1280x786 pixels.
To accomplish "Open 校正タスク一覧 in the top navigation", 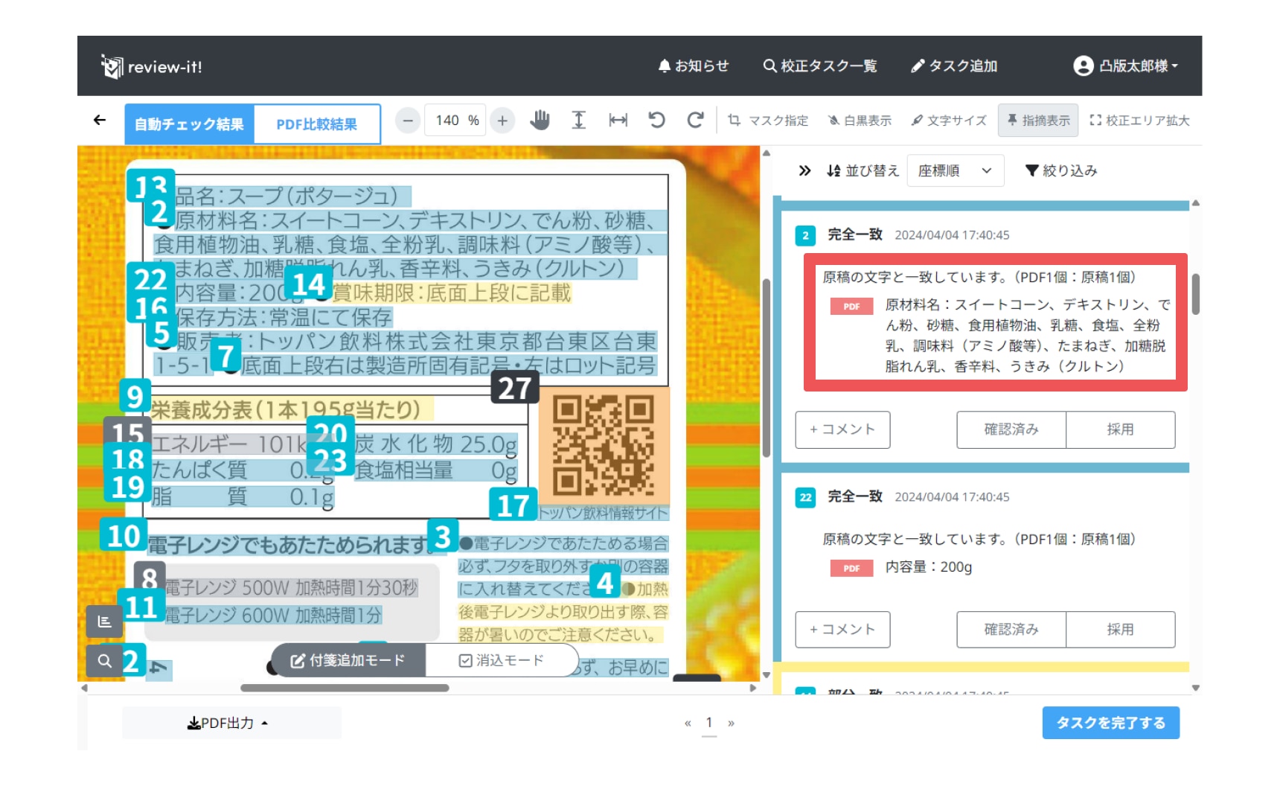I will [820, 66].
